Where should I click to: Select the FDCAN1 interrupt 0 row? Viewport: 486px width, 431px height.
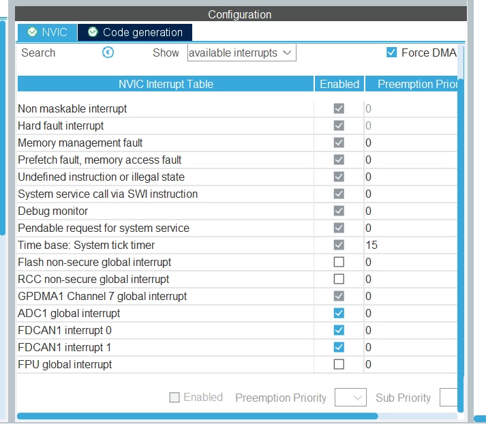pyautogui.click(x=237, y=331)
